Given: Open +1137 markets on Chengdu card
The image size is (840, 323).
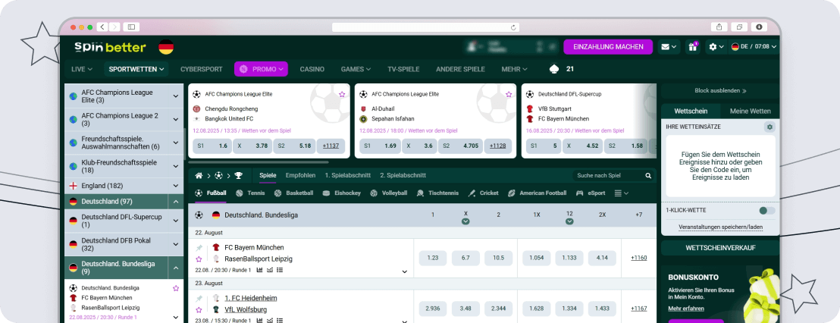Looking at the screenshot, I should [331, 146].
